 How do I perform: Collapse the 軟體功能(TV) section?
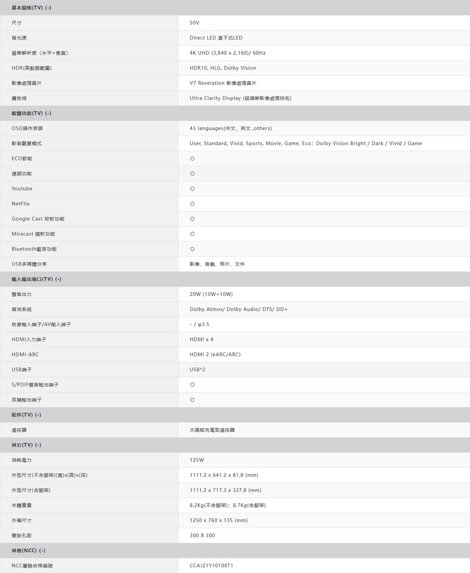point(31,113)
